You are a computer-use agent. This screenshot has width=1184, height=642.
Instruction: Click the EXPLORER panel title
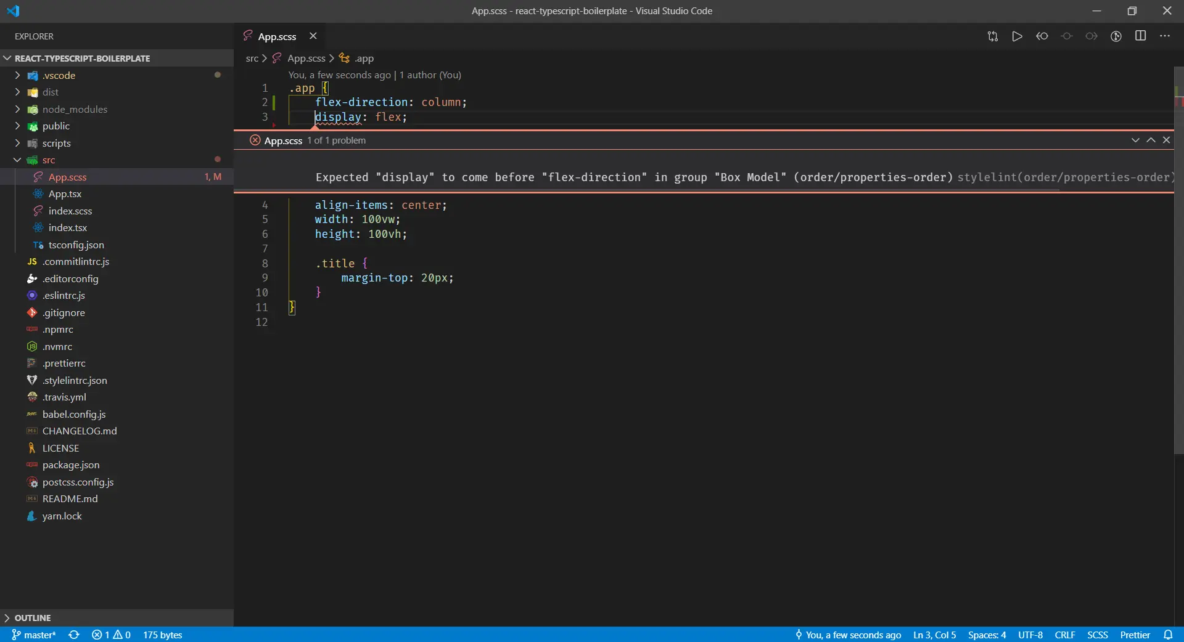coord(34,36)
